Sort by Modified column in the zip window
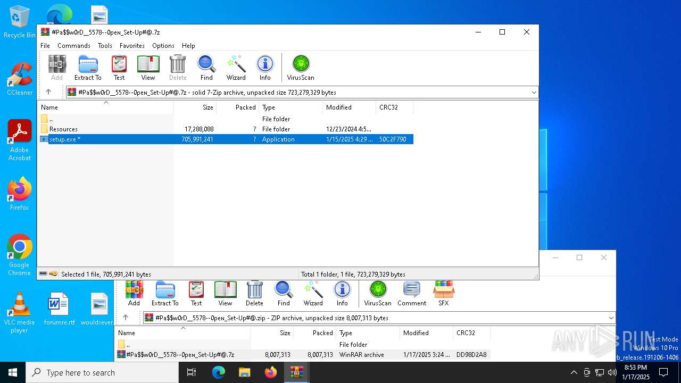 tap(426, 333)
